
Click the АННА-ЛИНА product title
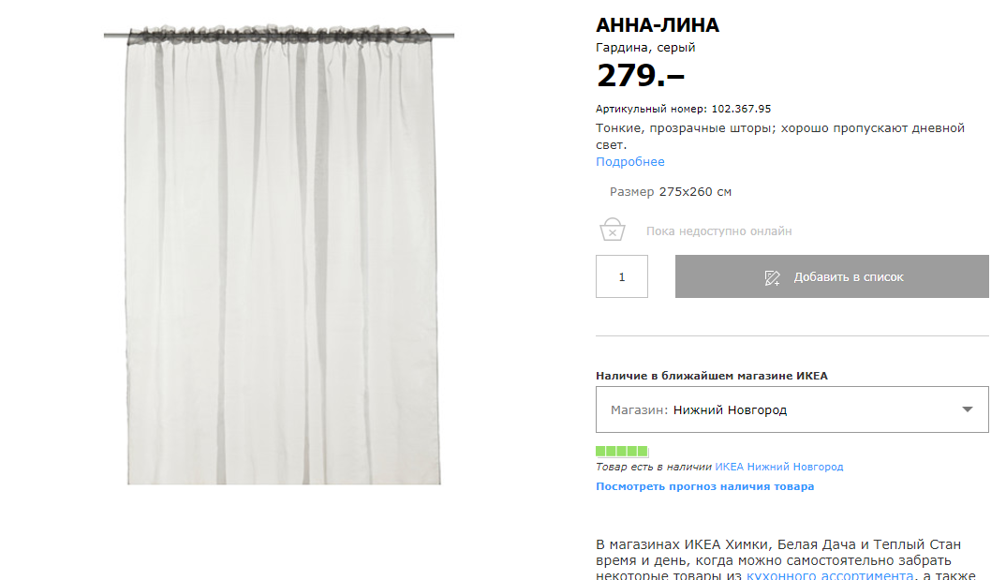click(x=658, y=25)
